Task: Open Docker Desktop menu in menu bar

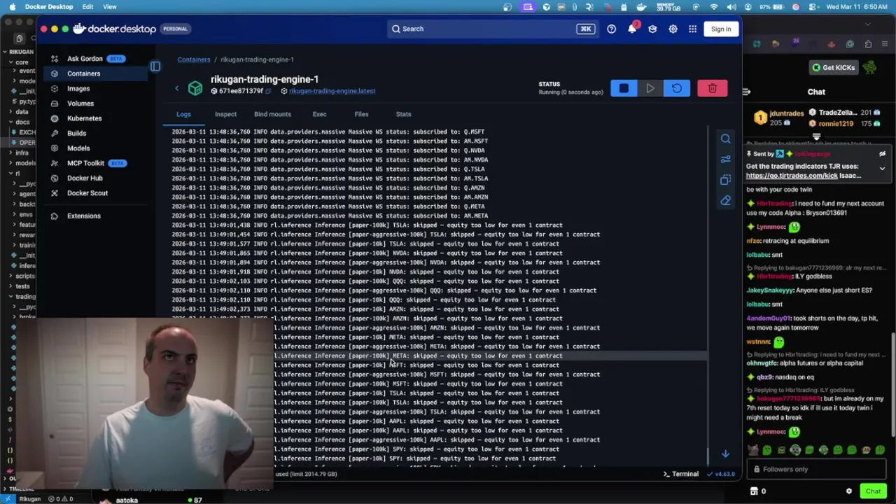Action: [48, 6]
